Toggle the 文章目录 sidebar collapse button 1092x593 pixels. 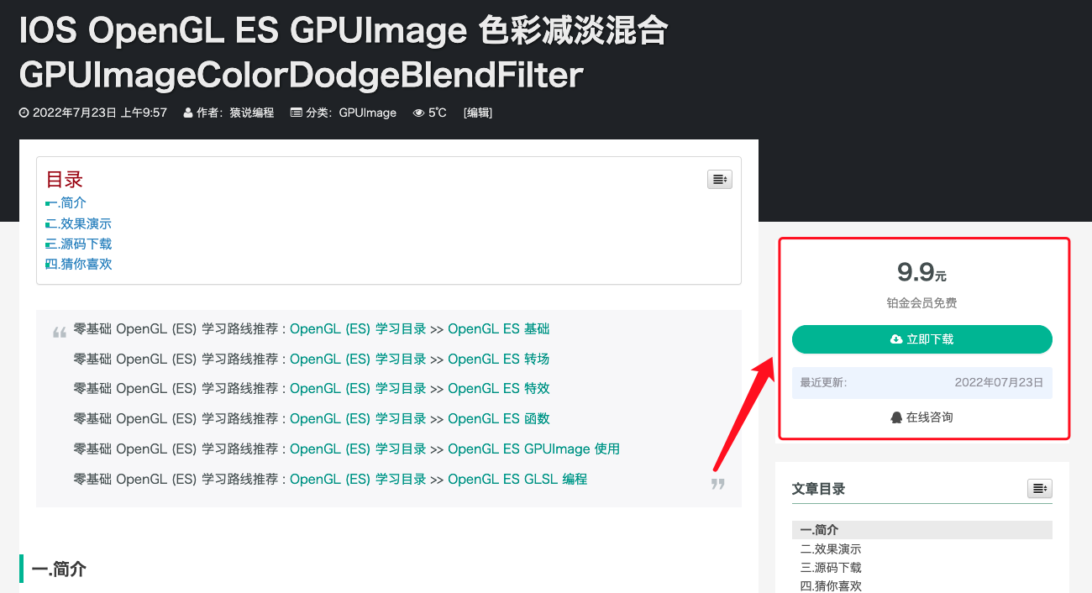[x=1039, y=488]
